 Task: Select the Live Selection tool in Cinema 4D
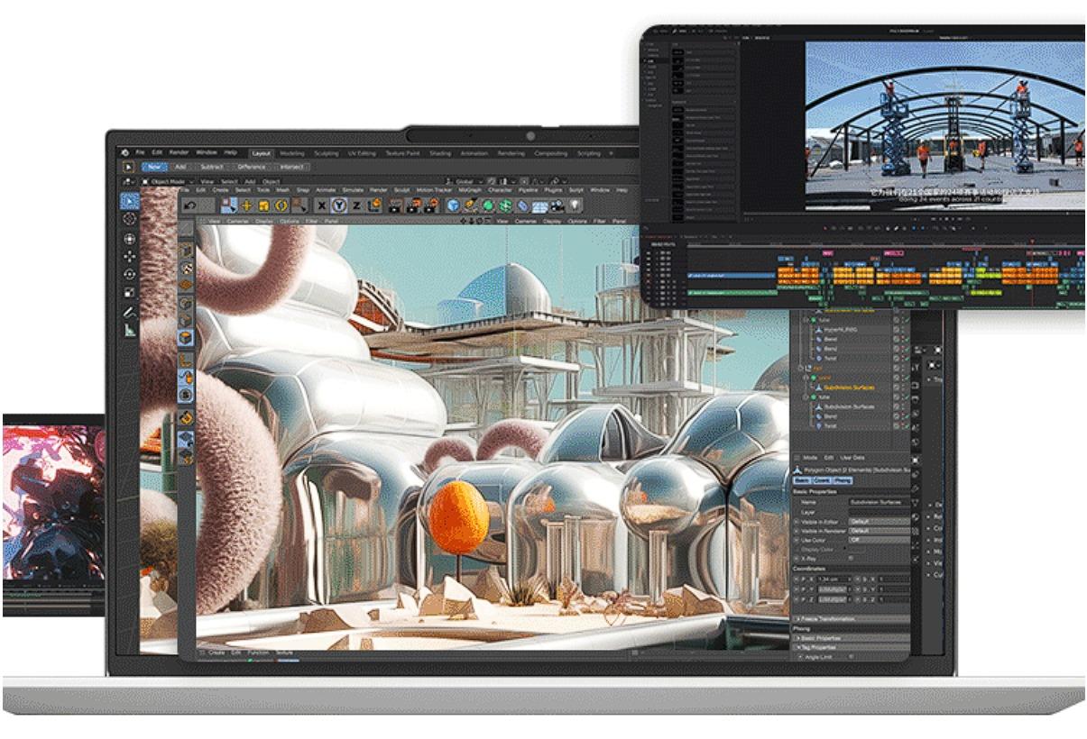click(x=229, y=205)
